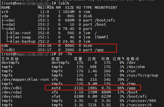Click the sr0 rom device name
Viewport: 164px width, 107px height.
point(5,12)
